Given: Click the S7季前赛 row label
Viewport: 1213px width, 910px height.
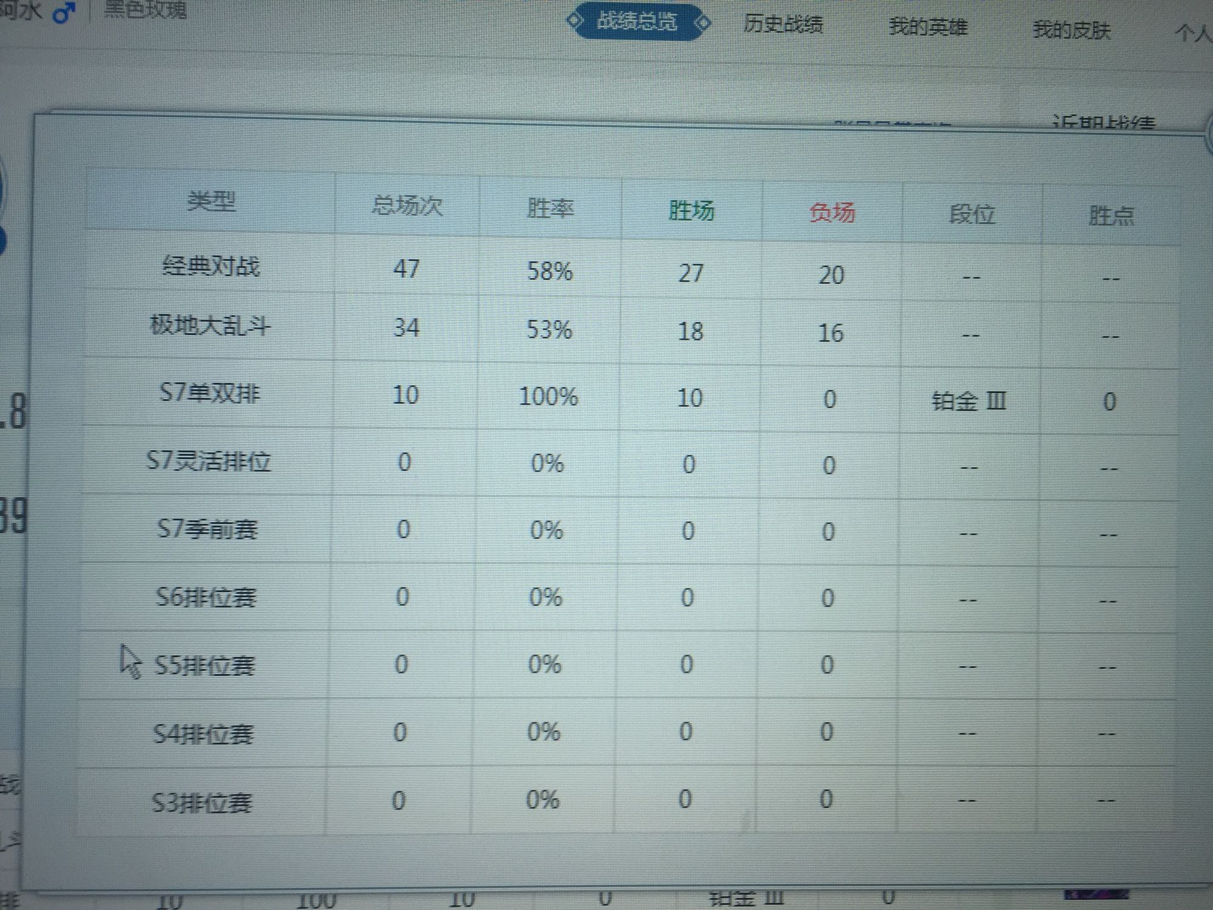Looking at the screenshot, I should (x=207, y=529).
